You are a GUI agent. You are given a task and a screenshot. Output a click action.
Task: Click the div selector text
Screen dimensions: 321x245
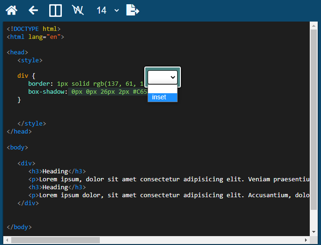coord(22,76)
